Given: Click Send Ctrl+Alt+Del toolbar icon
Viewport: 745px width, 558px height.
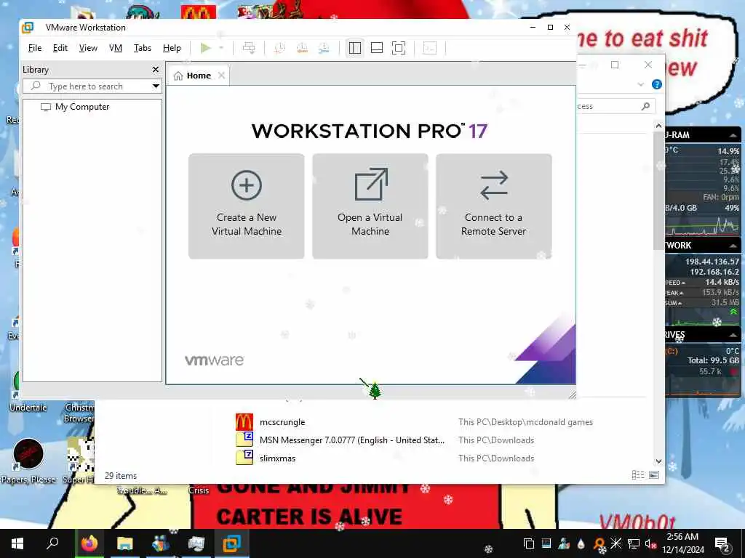Looking at the screenshot, I should pos(249,48).
